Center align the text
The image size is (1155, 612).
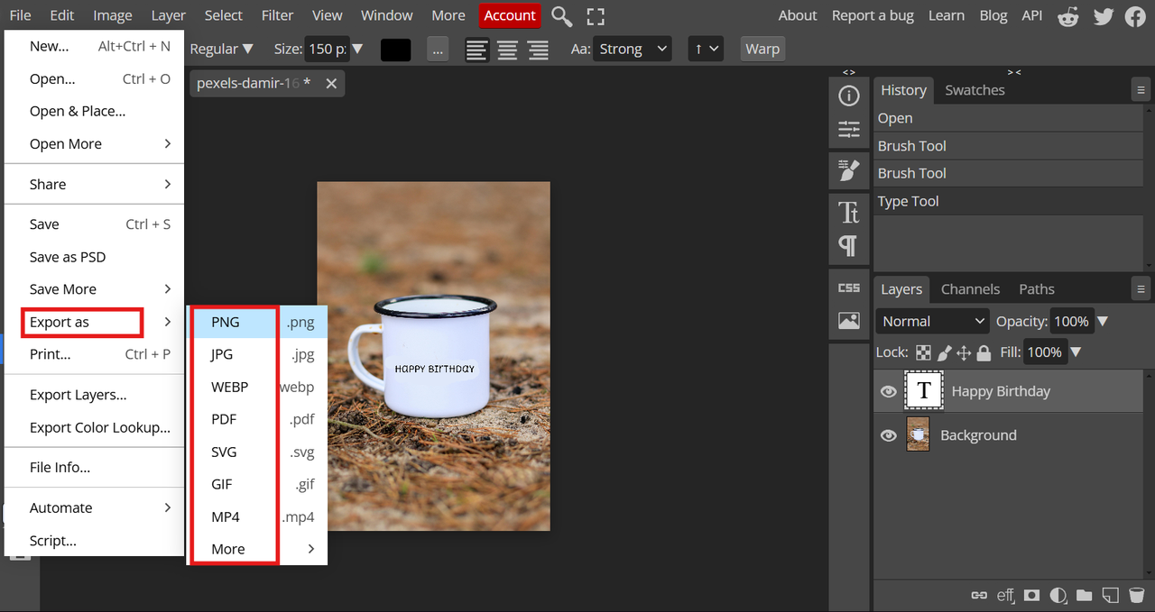coord(507,50)
